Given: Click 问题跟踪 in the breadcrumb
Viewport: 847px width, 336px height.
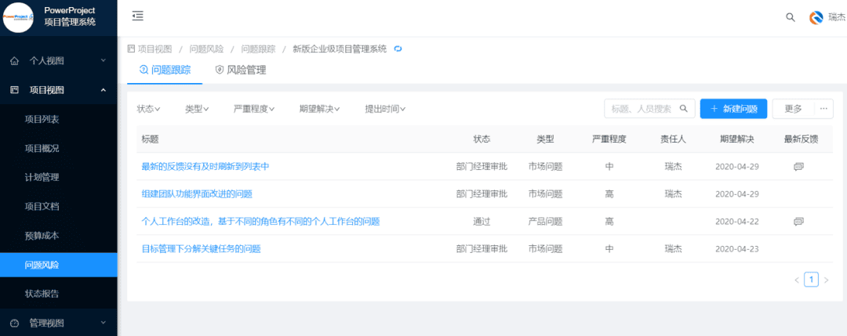Looking at the screenshot, I should point(258,49).
